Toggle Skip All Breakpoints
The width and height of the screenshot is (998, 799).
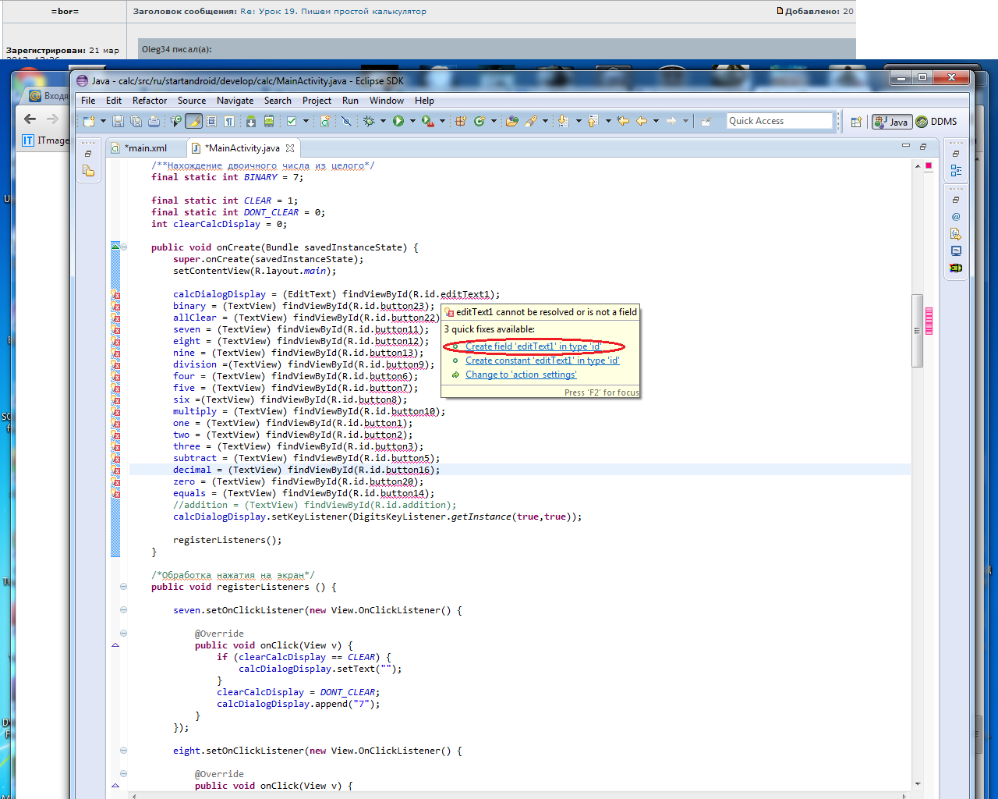346,121
